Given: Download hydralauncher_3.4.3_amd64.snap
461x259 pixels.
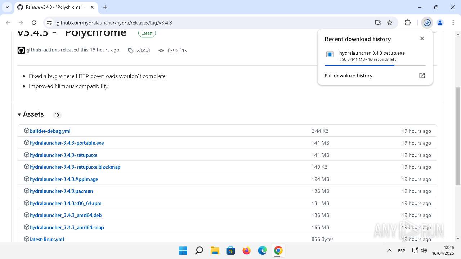Looking at the screenshot, I should tap(67, 227).
